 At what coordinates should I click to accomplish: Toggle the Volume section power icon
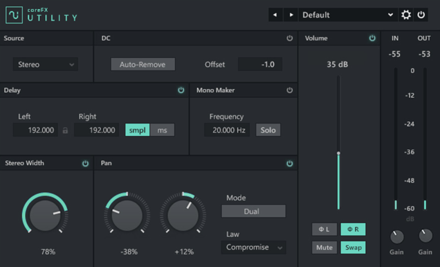tap(371, 38)
